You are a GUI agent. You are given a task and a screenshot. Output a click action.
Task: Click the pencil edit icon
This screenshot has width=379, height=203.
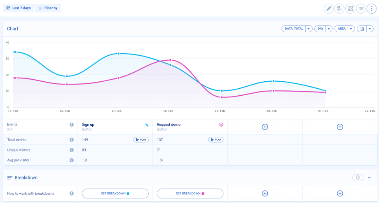point(328,9)
